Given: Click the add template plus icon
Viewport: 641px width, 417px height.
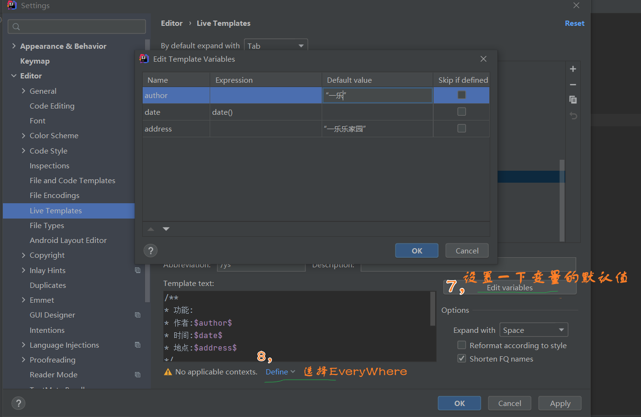Looking at the screenshot, I should tap(573, 69).
